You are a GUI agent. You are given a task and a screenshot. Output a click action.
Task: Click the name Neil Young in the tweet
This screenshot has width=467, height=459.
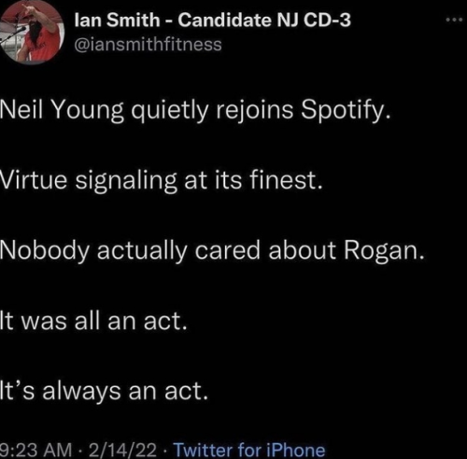point(62,111)
